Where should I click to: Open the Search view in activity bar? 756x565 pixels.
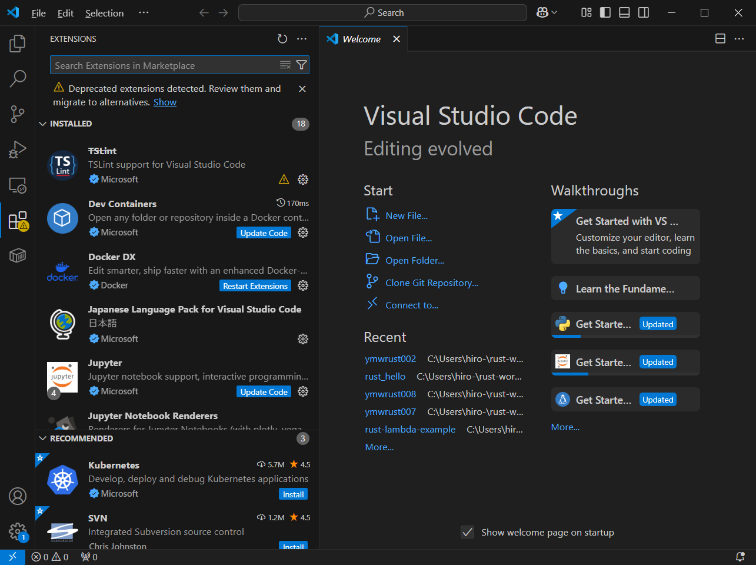[x=18, y=78]
